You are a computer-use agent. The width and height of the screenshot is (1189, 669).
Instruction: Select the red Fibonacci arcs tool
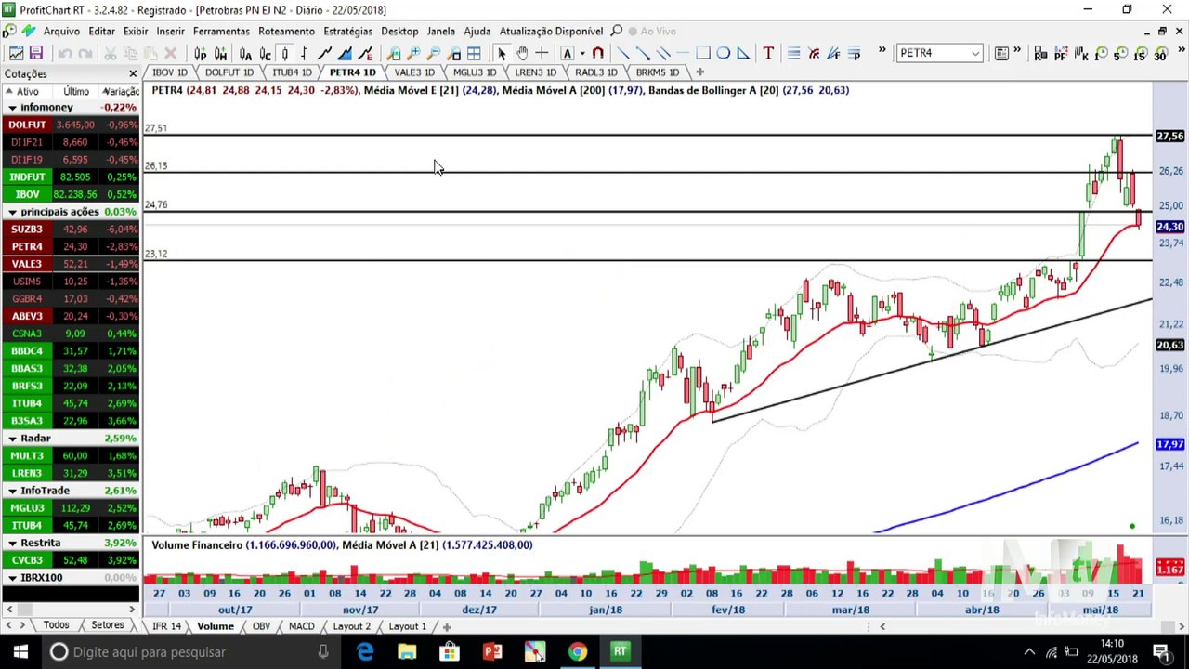pyautogui.click(x=814, y=53)
